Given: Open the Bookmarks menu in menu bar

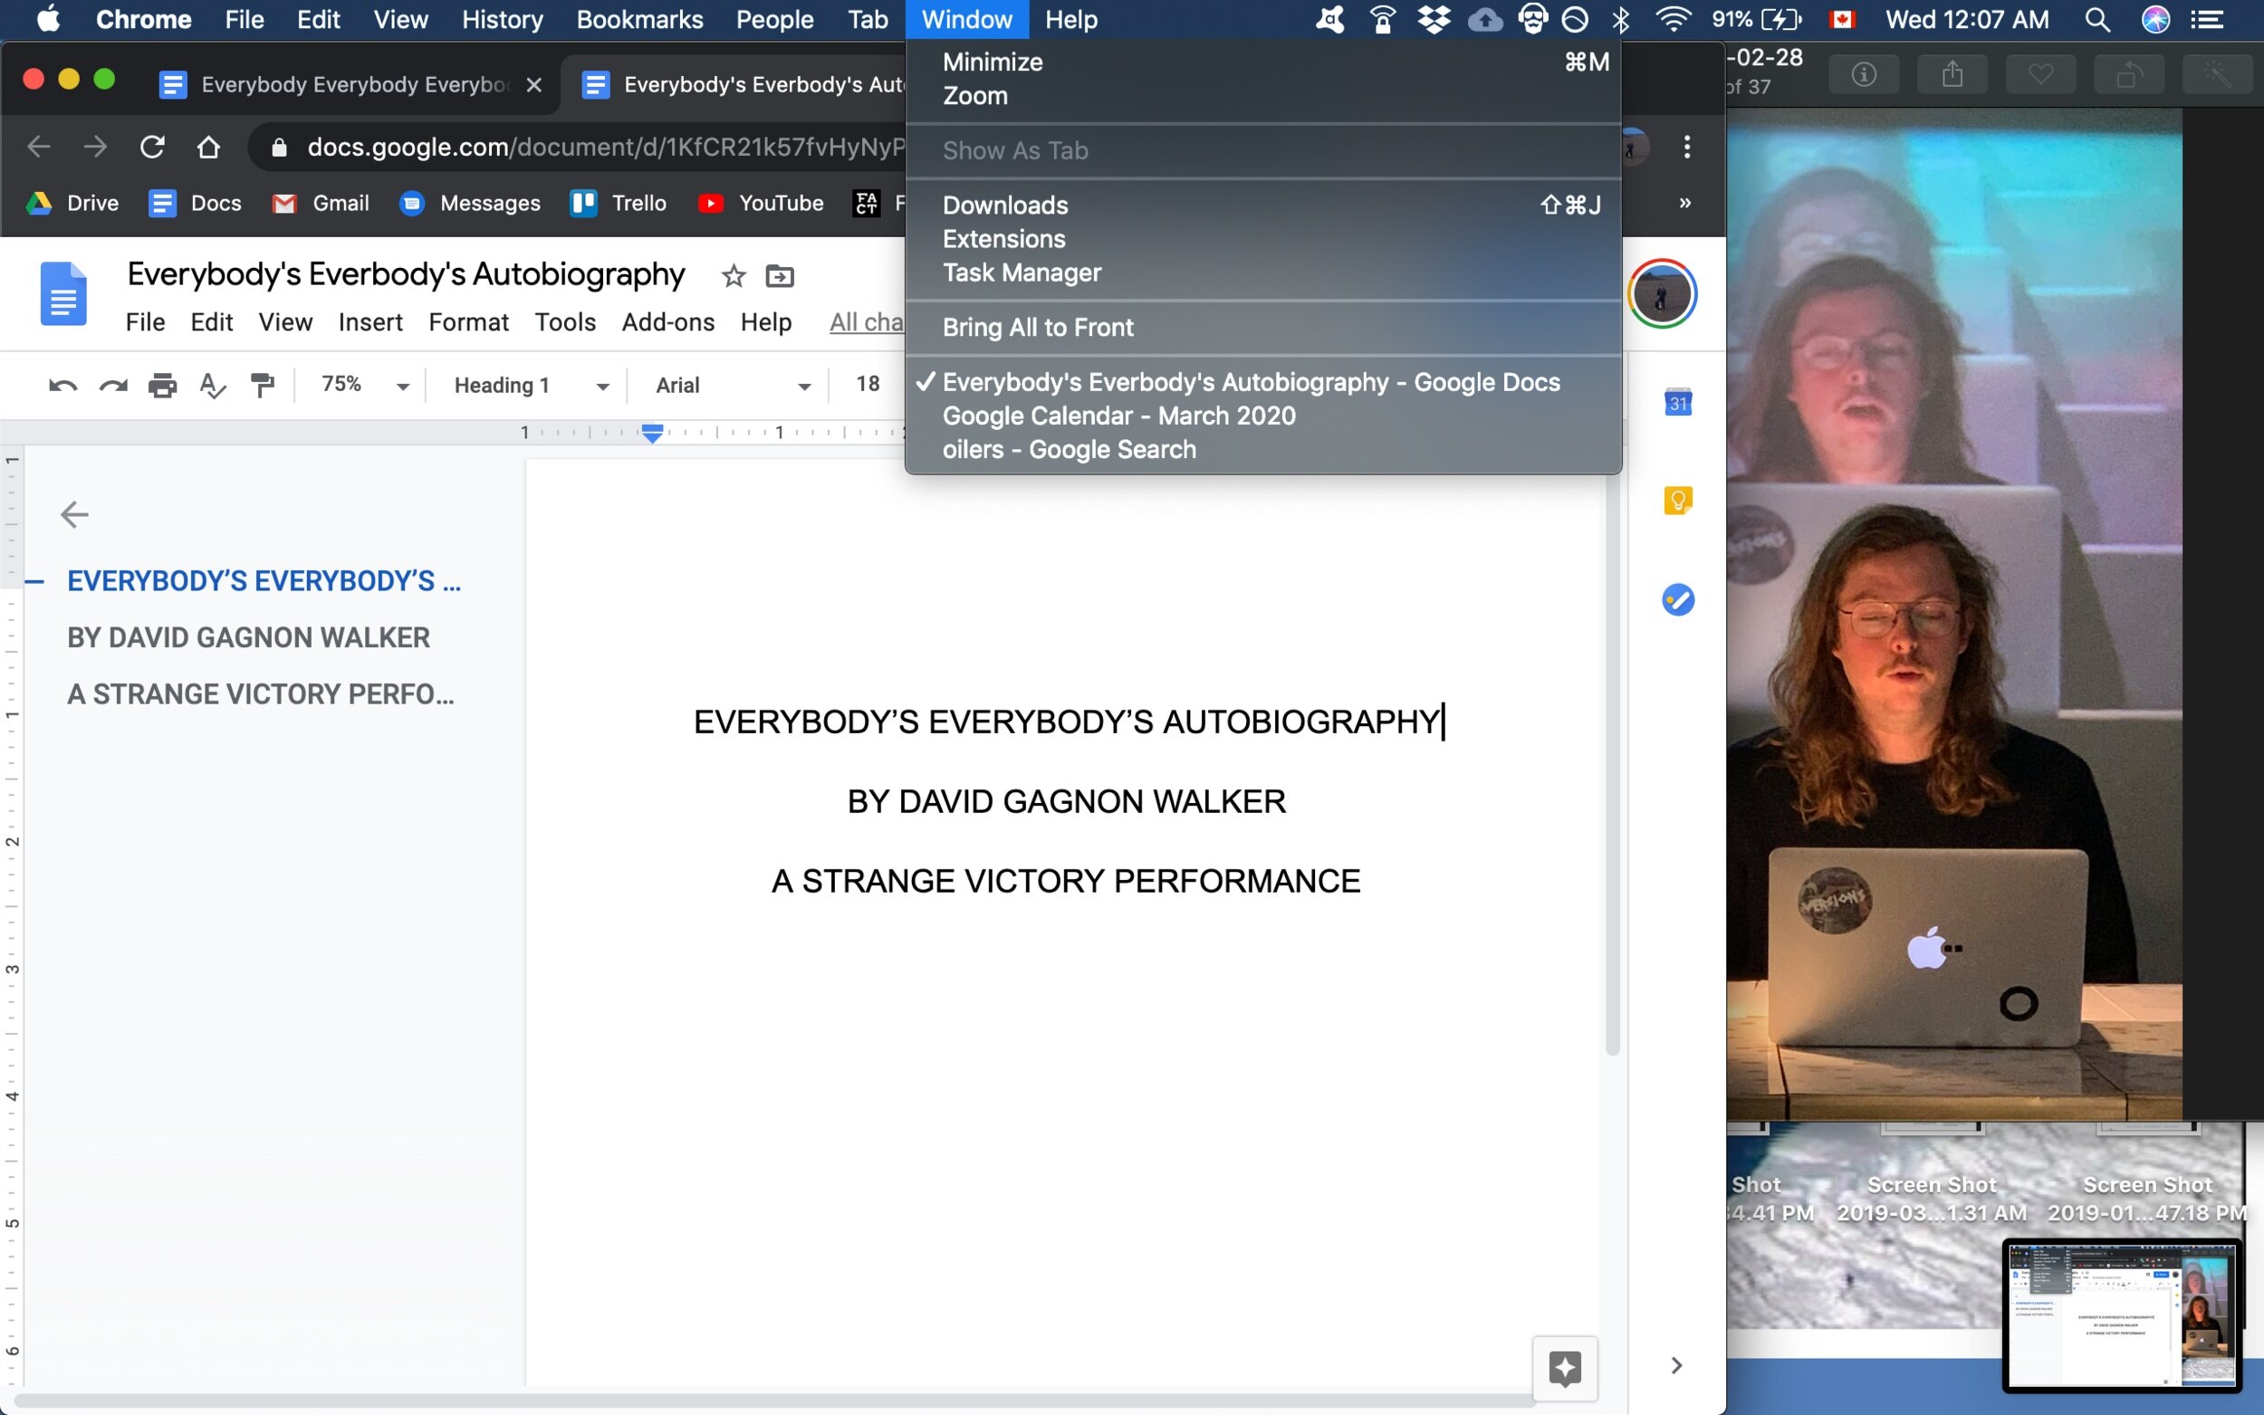Looking at the screenshot, I should [x=639, y=20].
